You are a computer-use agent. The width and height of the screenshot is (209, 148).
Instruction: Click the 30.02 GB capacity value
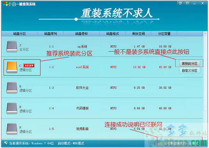point(165,88)
